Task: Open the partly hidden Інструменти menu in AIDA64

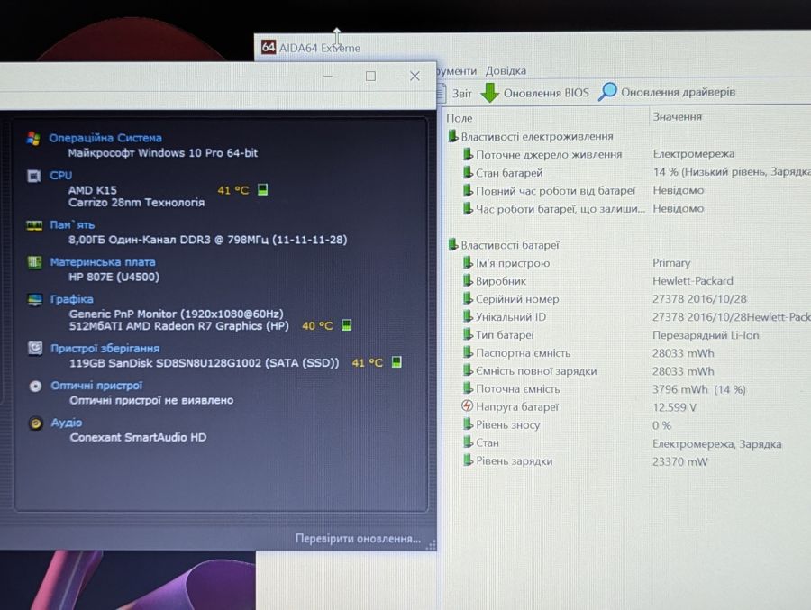Action: click(x=457, y=71)
